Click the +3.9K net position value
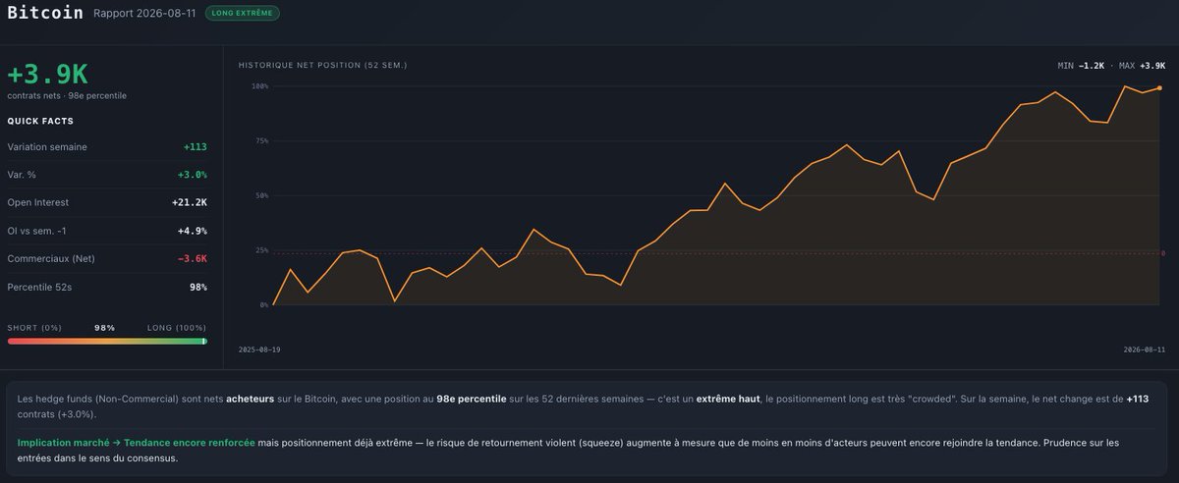Image resolution: width=1179 pixels, height=483 pixels. coord(47,74)
